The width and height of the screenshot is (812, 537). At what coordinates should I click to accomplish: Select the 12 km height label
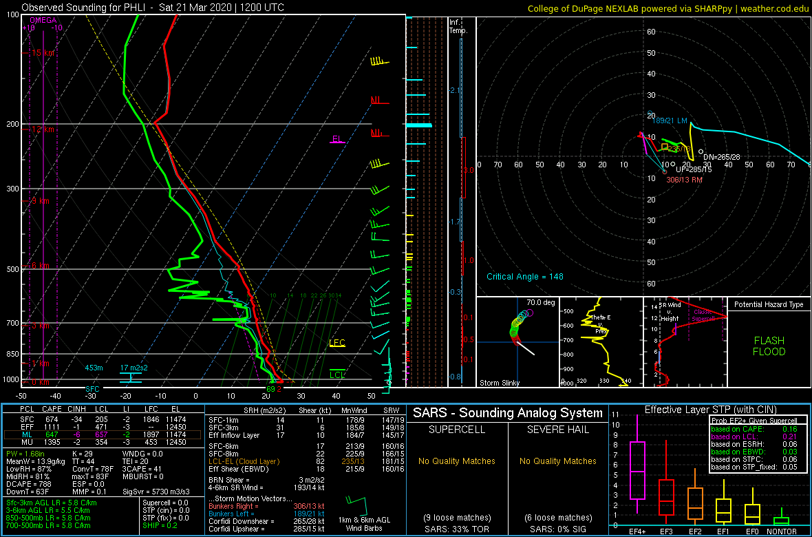43,129
